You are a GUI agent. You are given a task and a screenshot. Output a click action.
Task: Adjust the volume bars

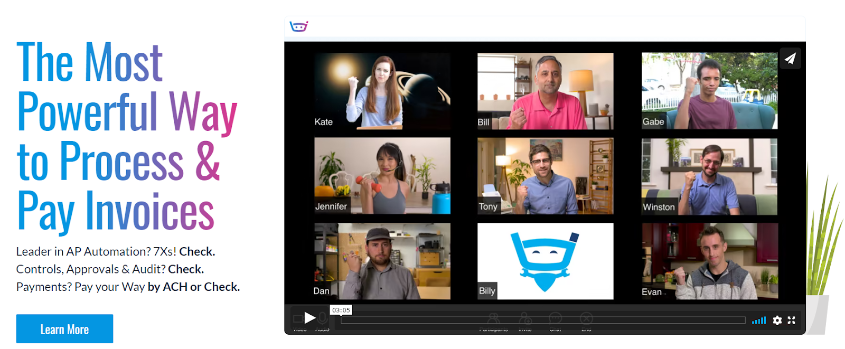click(x=759, y=320)
